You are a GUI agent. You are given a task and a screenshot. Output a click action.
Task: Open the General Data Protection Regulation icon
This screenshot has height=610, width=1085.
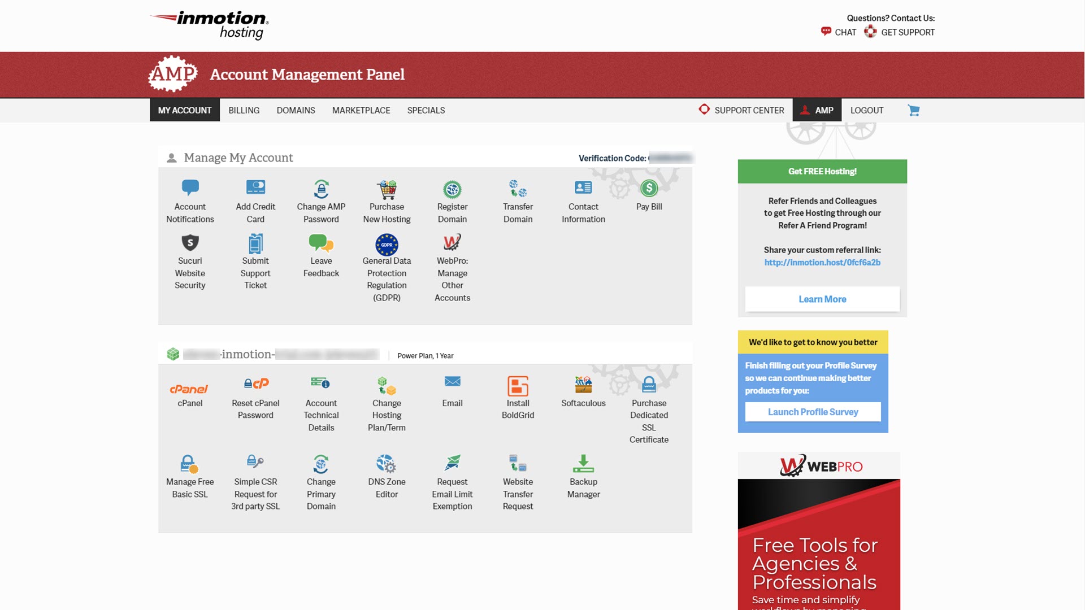[x=386, y=243]
